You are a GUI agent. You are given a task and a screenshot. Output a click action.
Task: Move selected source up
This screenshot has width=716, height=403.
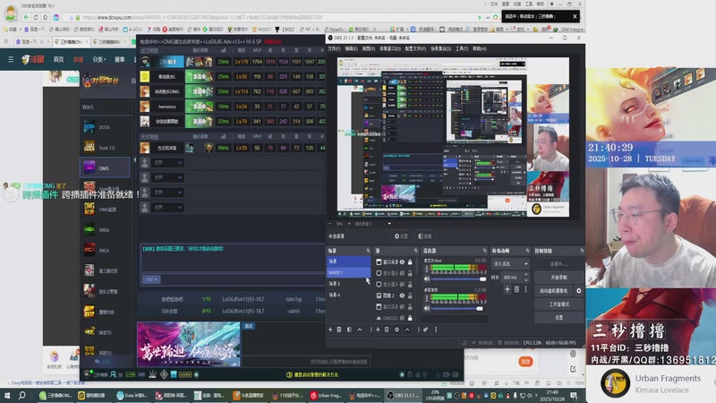(x=407, y=330)
